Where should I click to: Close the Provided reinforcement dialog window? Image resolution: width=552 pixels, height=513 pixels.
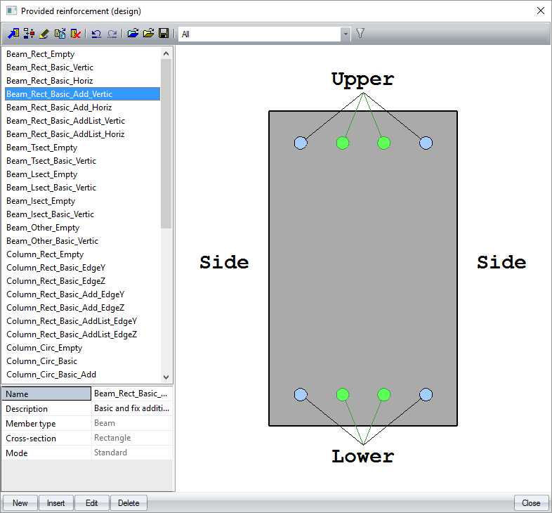(541, 11)
